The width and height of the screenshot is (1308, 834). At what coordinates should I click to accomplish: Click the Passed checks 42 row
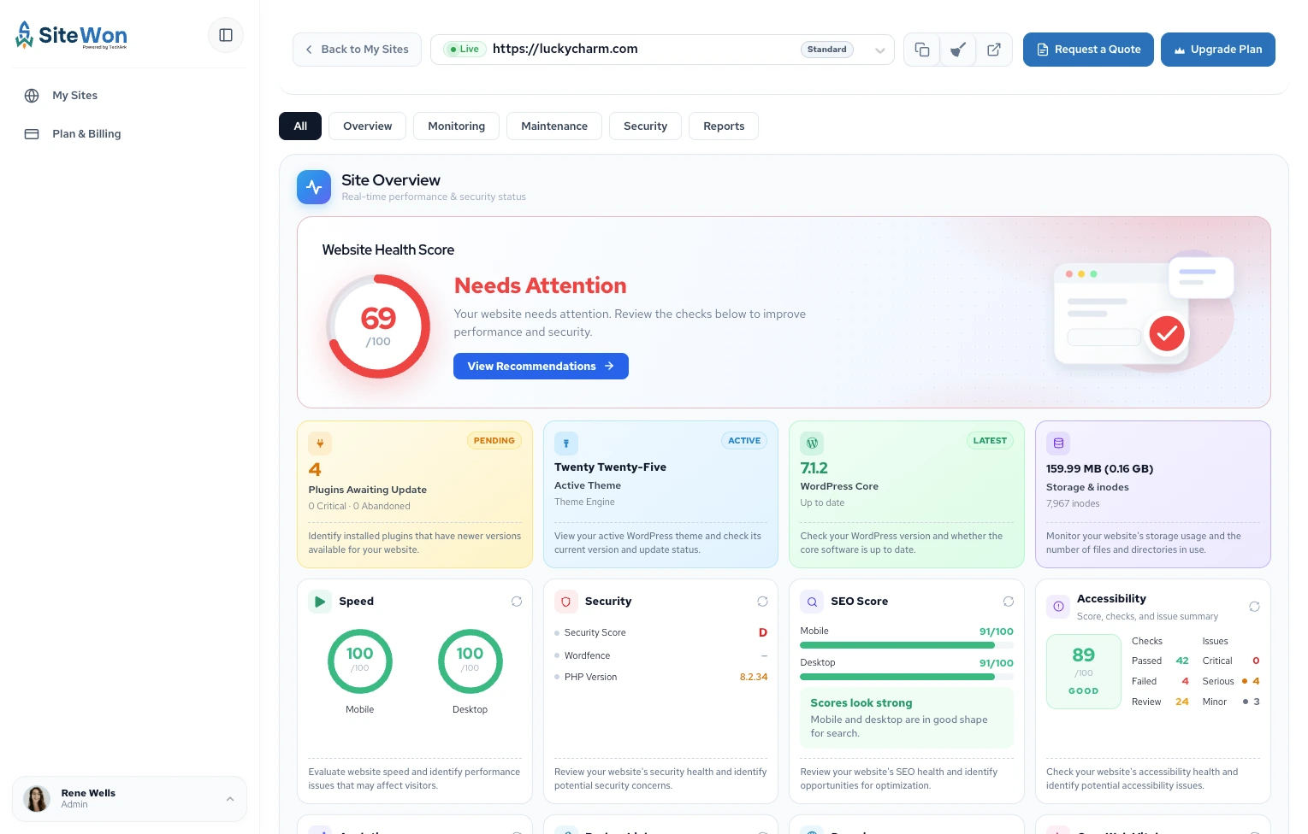click(x=1160, y=661)
